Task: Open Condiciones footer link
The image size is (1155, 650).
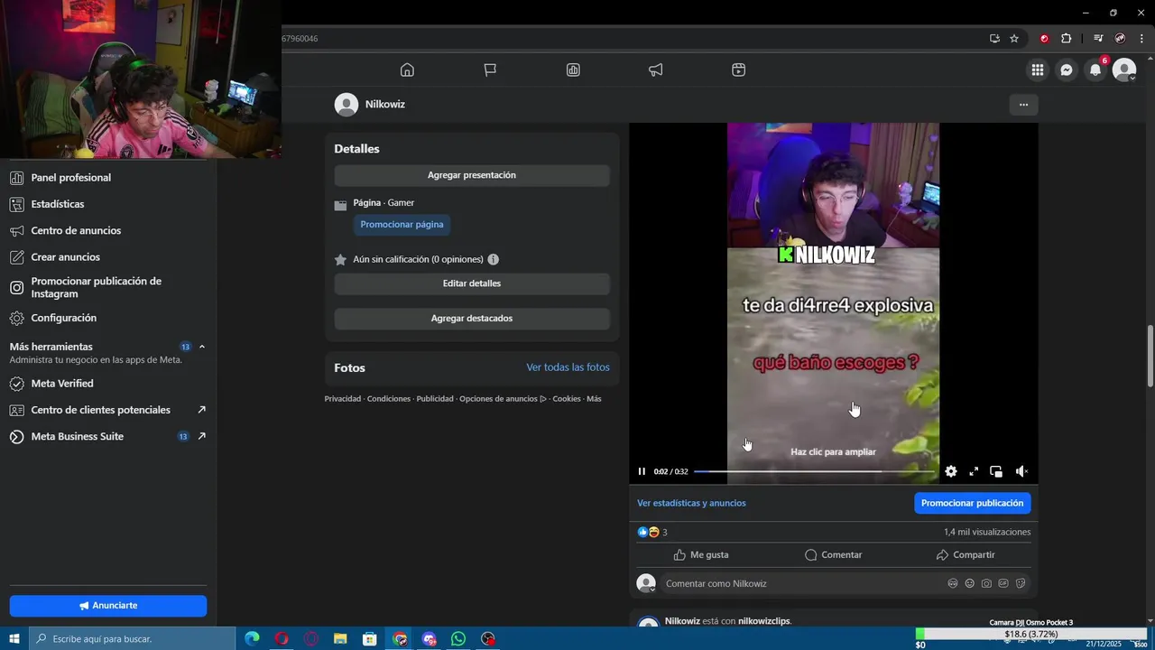Action: point(389,398)
